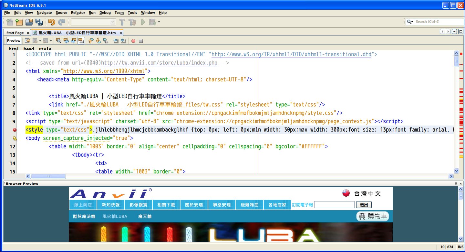The height and width of the screenshot is (252, 465).
Task: Click the Open Project folder icon
Action: tap(29, 22)
